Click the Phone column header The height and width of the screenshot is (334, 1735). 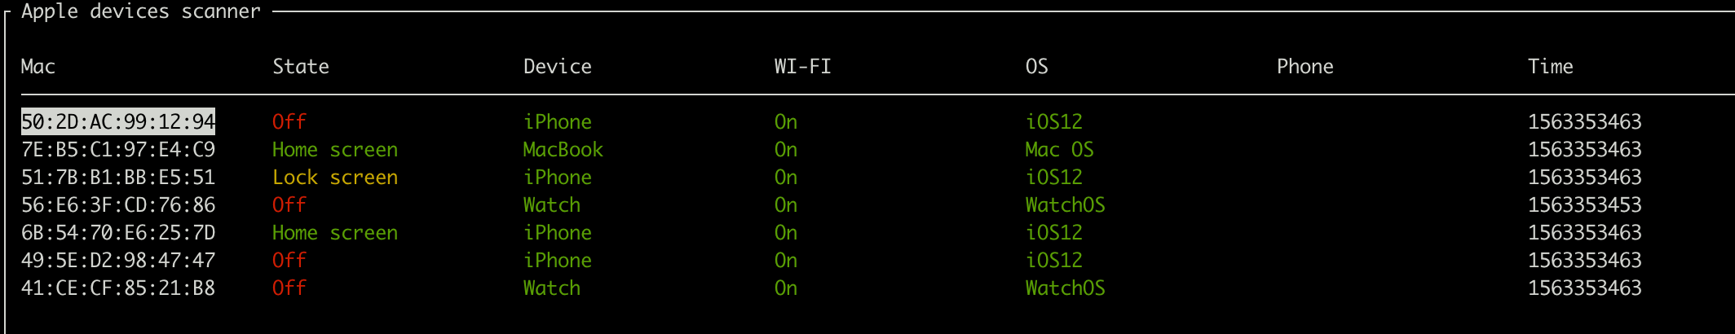click(x=1305, y=66)
